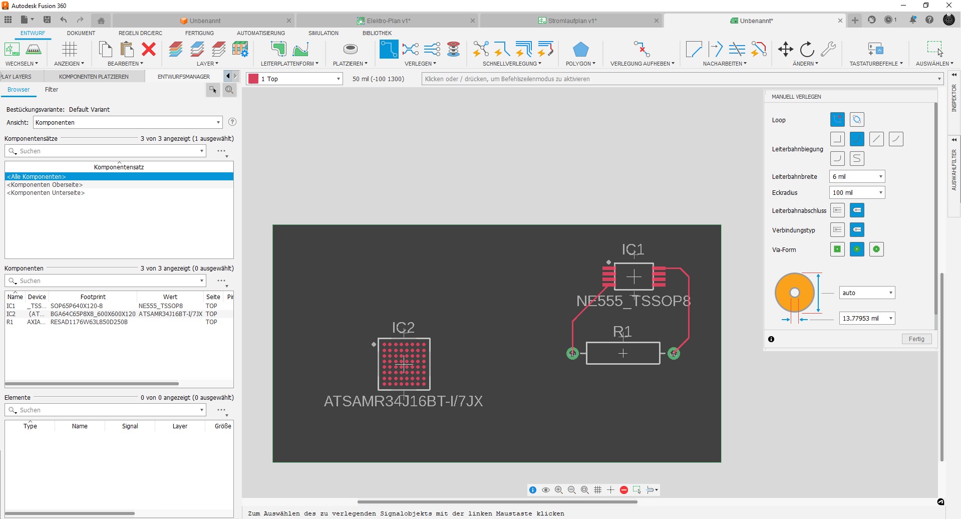Open the KOMPONENTEN PLATZIEREN panel tab
Image resolution: width=961 pixels, height=519 pixels.
[94, 77]
